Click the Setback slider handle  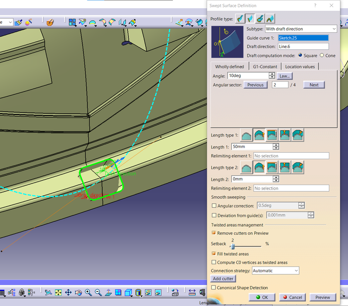click(x=233, y=247)
